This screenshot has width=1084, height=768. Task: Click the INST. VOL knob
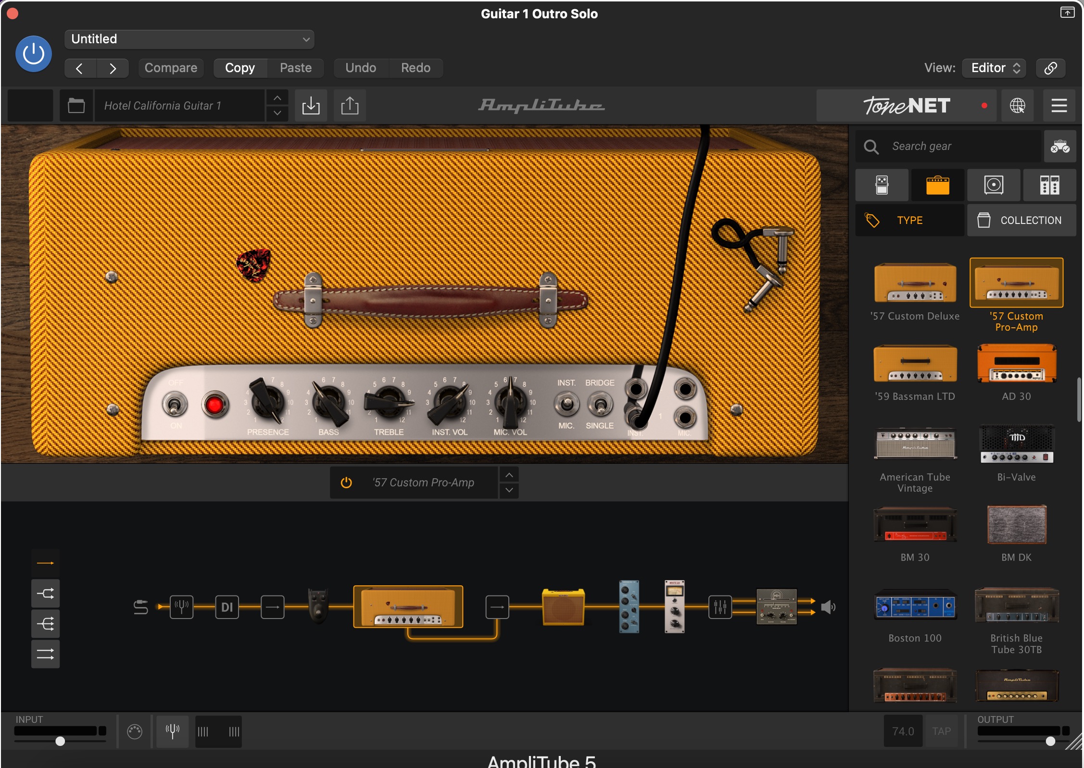click(449, 403)
